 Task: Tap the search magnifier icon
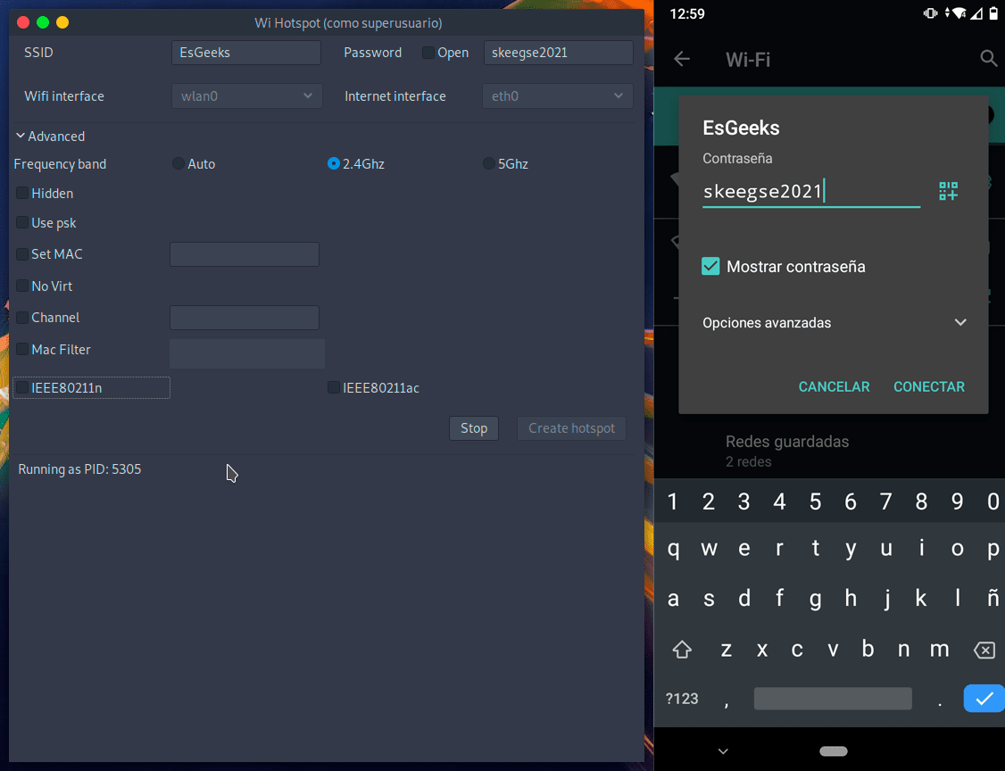988,59
